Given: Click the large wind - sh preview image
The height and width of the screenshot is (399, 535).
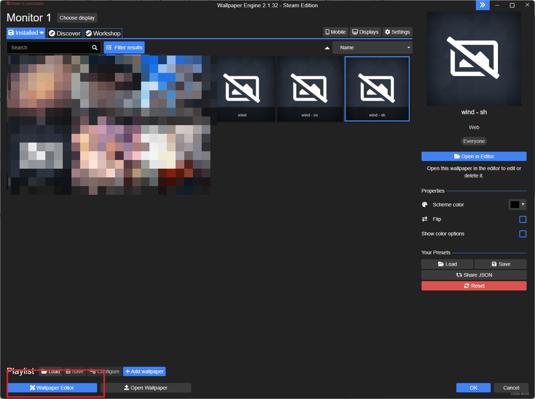Looking at the screenshot, I should (474, 59).
